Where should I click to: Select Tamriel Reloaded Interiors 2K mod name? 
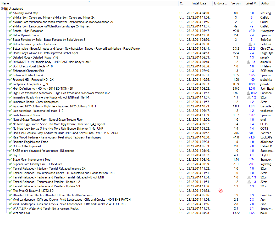click(49, 169)
